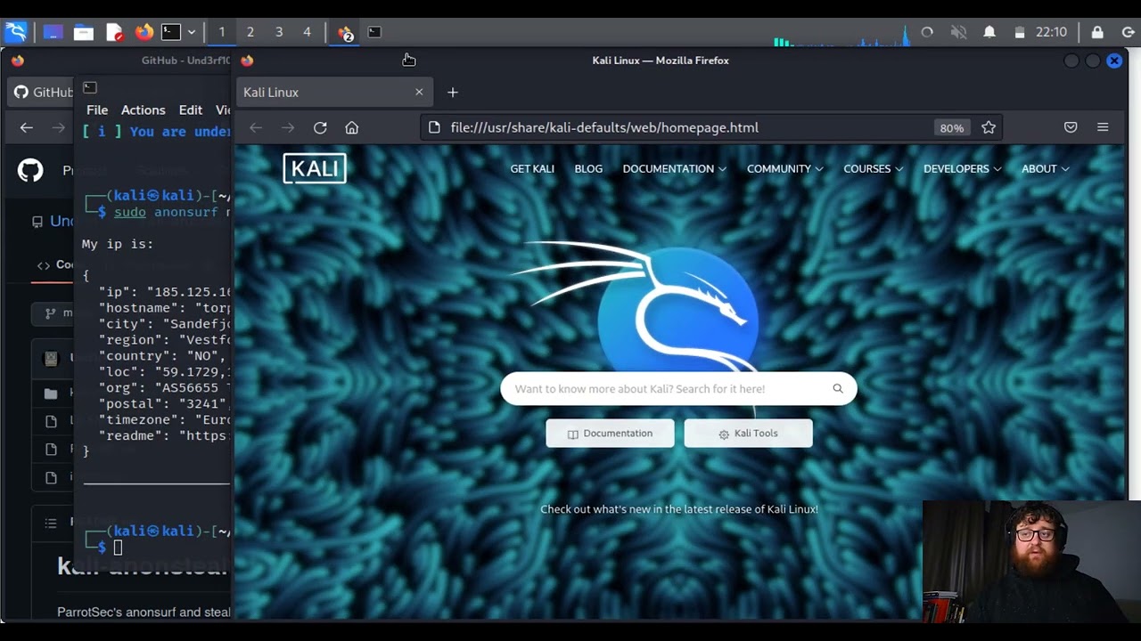This screenshot has width=1141, height=641.
Task: Open the Documentation button
Action: [610, 434]
